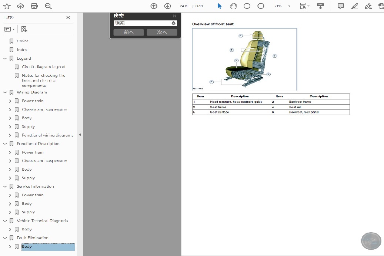Go to next page with the down arrow
The height and width of the screenshot is (256, 384).
[x=167, y=6]
